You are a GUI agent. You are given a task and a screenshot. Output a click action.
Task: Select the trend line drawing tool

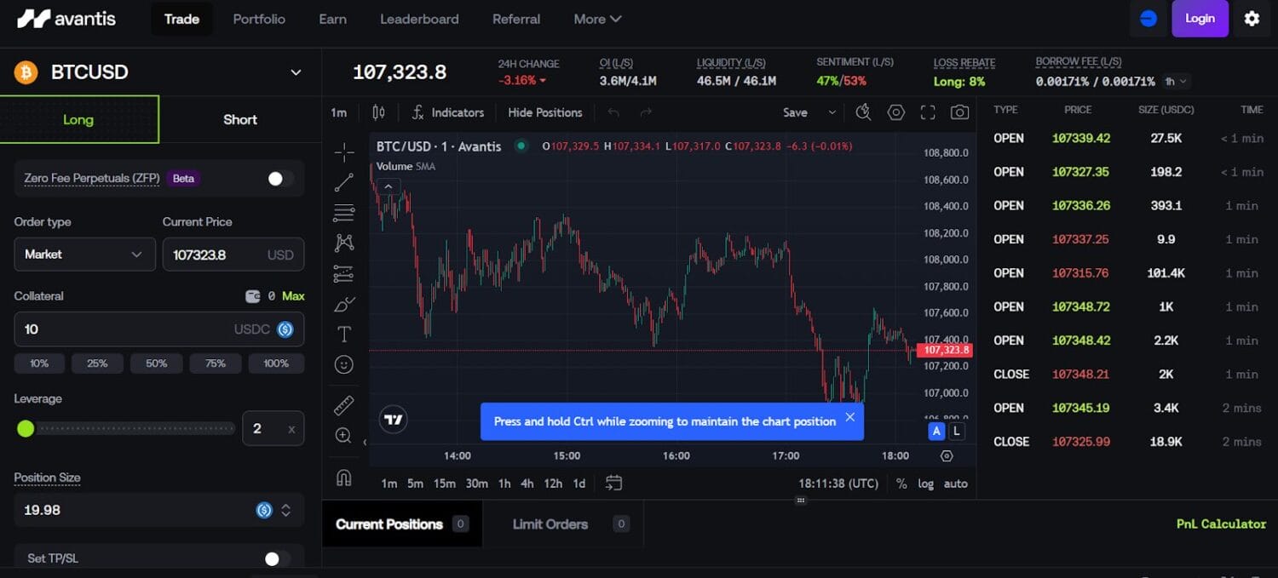[344, 182]
